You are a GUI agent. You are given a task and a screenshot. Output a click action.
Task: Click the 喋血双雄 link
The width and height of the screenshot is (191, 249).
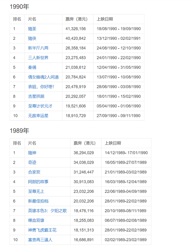click(x=36, y=220)
